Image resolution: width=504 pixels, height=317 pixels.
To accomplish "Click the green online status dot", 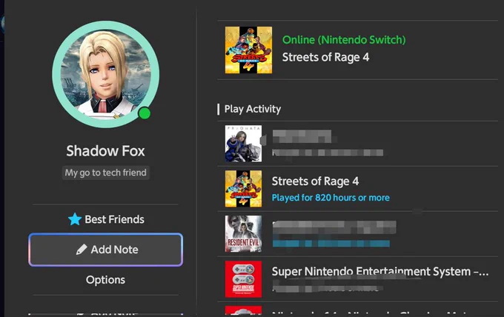I will (x=145, y=113).
